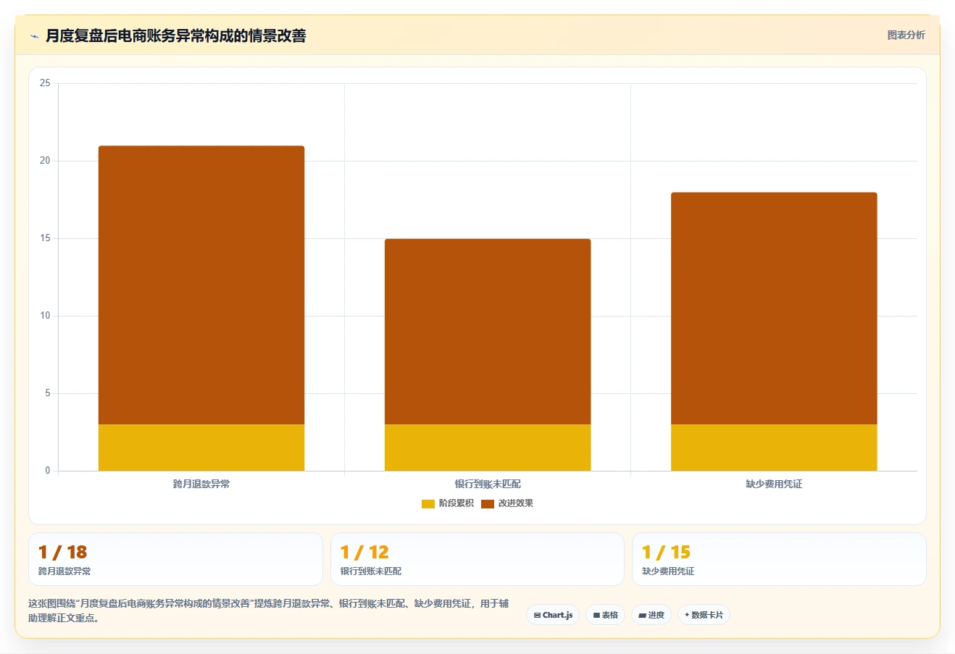
Task: Click the yellow 阶段累积 legend swatch
Action: 428,504
